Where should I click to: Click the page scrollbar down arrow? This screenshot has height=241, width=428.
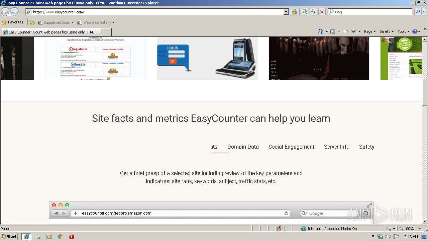click(x=425, y=222)
